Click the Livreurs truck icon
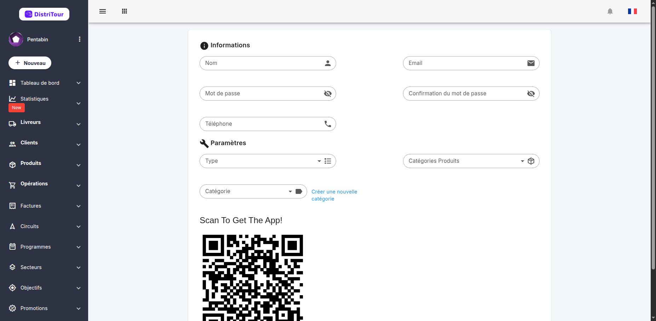The height and width of the screenshot is (321, 656). [12, 124]
